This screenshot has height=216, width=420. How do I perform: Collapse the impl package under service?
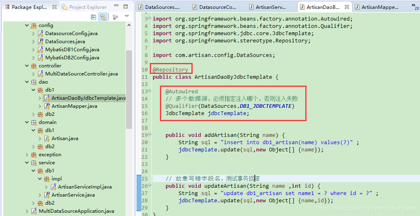tap(40, 179)
